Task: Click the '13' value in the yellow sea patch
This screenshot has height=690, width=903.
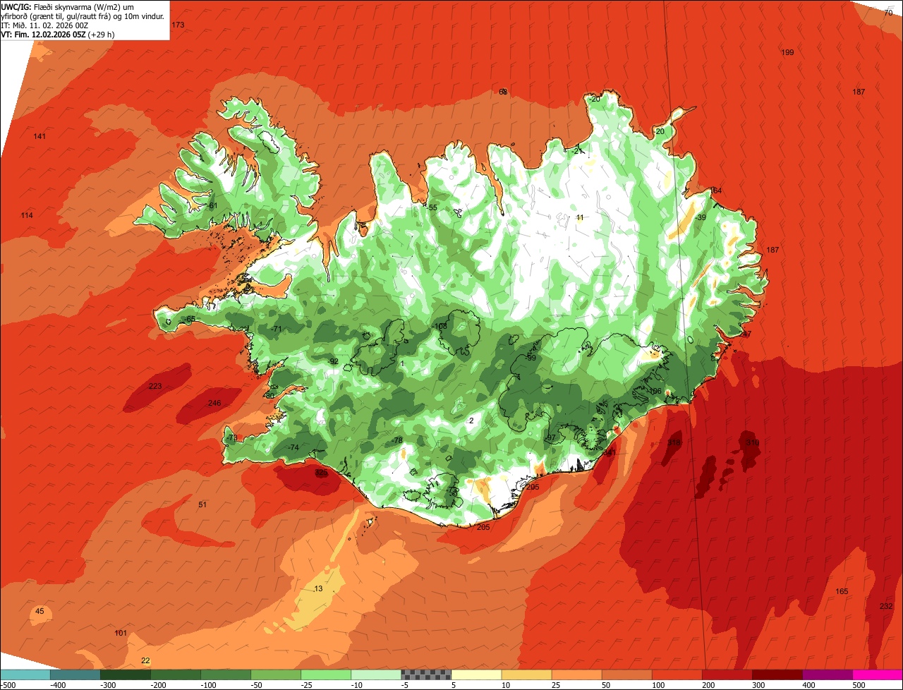Action: [x=318, y=588]
